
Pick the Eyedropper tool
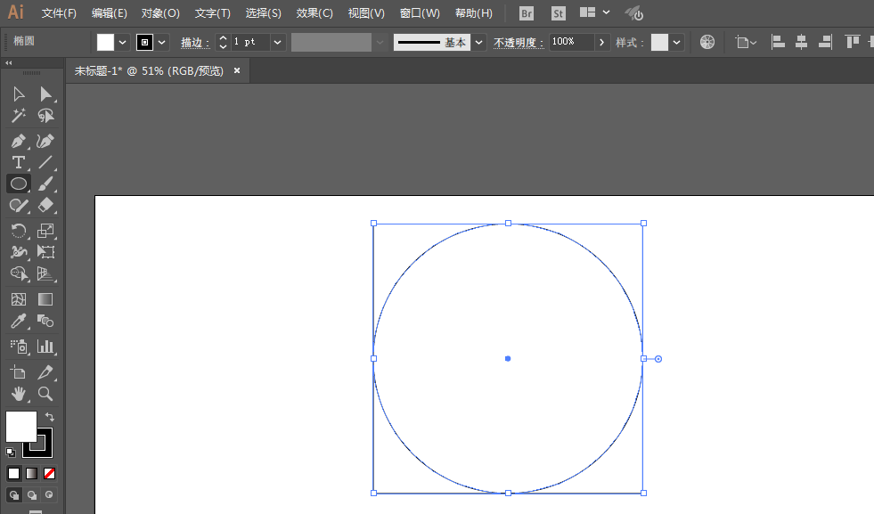pyautogui.click(x=18, y=322)
